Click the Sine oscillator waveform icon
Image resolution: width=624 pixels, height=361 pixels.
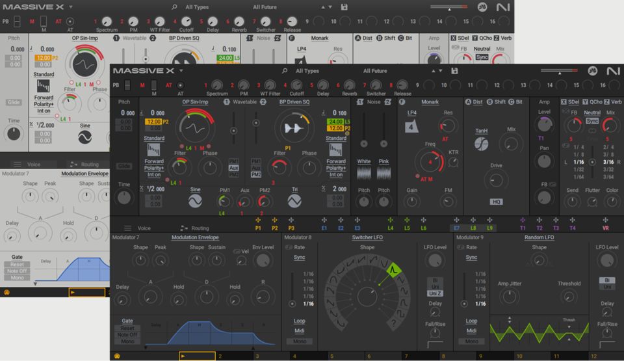click(x=196, y=202)
